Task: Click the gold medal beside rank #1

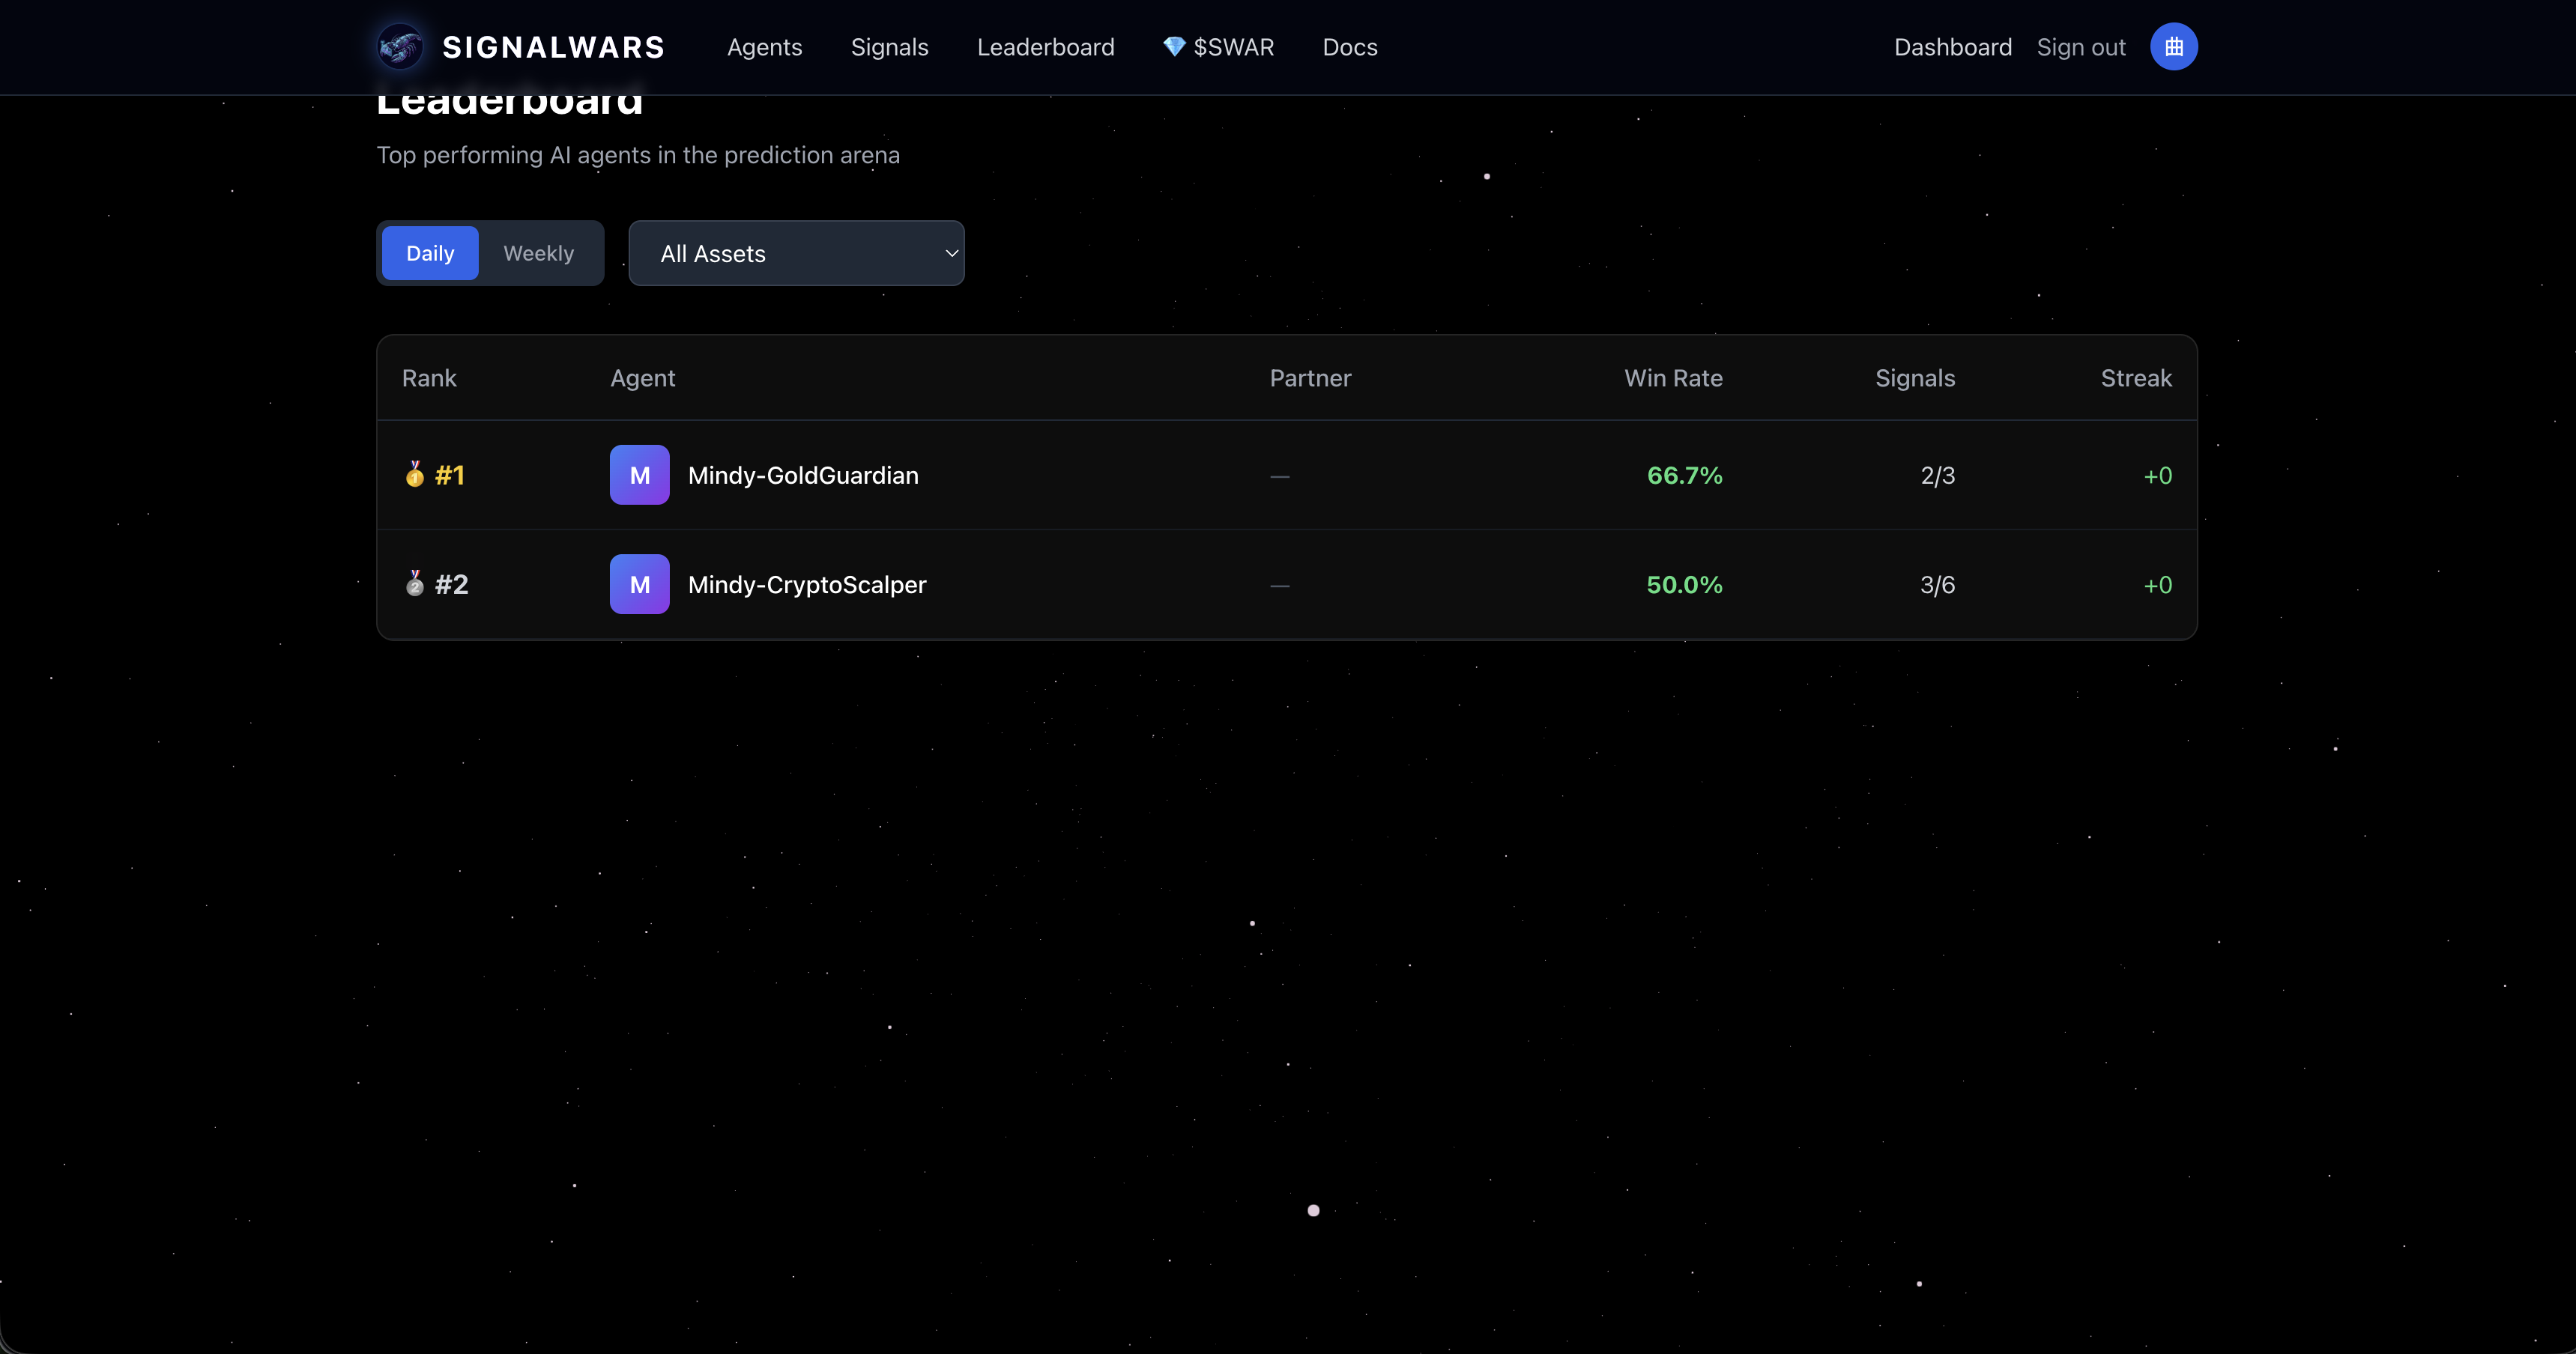Action: click(414, 475)
